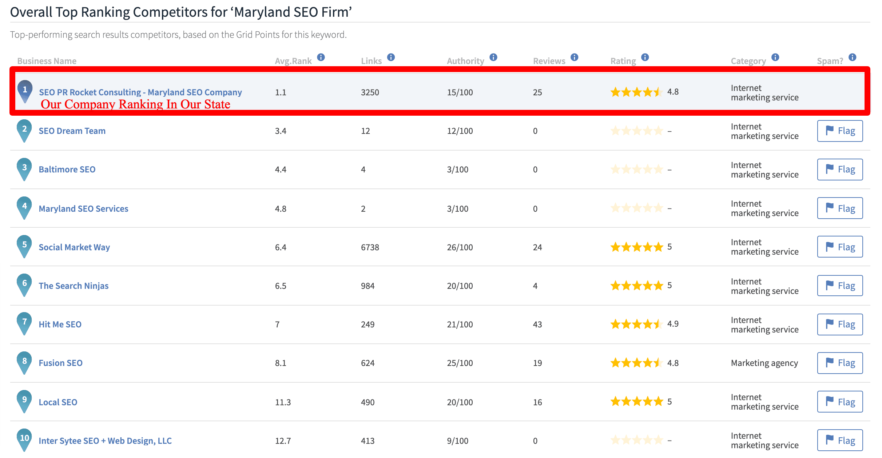Open Inter Sytee SEO + Web Design link
Viewport: 882px width, 458px height.
point(105,441)
